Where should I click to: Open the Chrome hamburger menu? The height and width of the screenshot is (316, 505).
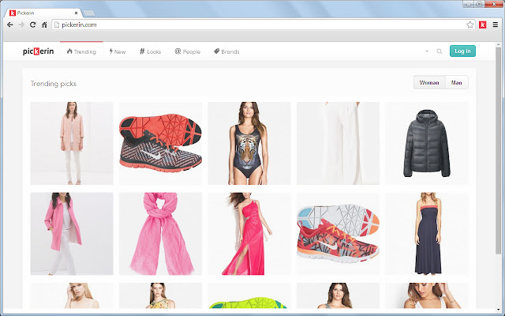pos(496,24)
